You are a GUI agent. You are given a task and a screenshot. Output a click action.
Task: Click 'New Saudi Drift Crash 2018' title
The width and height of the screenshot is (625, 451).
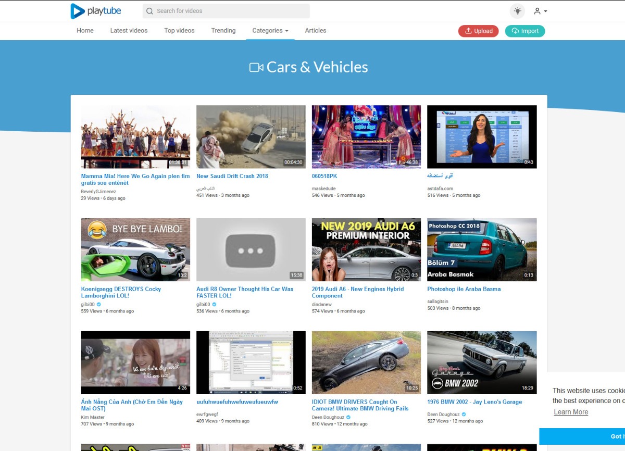point(232,176)
